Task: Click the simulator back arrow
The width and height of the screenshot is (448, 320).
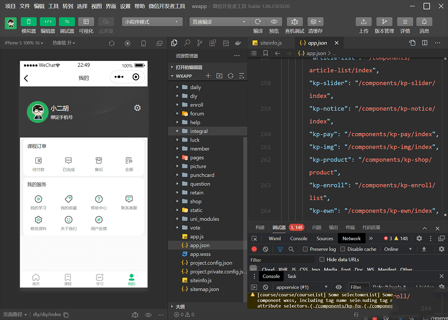Action: click(x=26, y=78)
